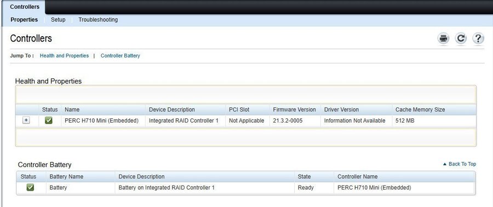Click Battery on Integrated RAID Controller 1 cell
Viewport: 493px width, 207px height.
167,187
